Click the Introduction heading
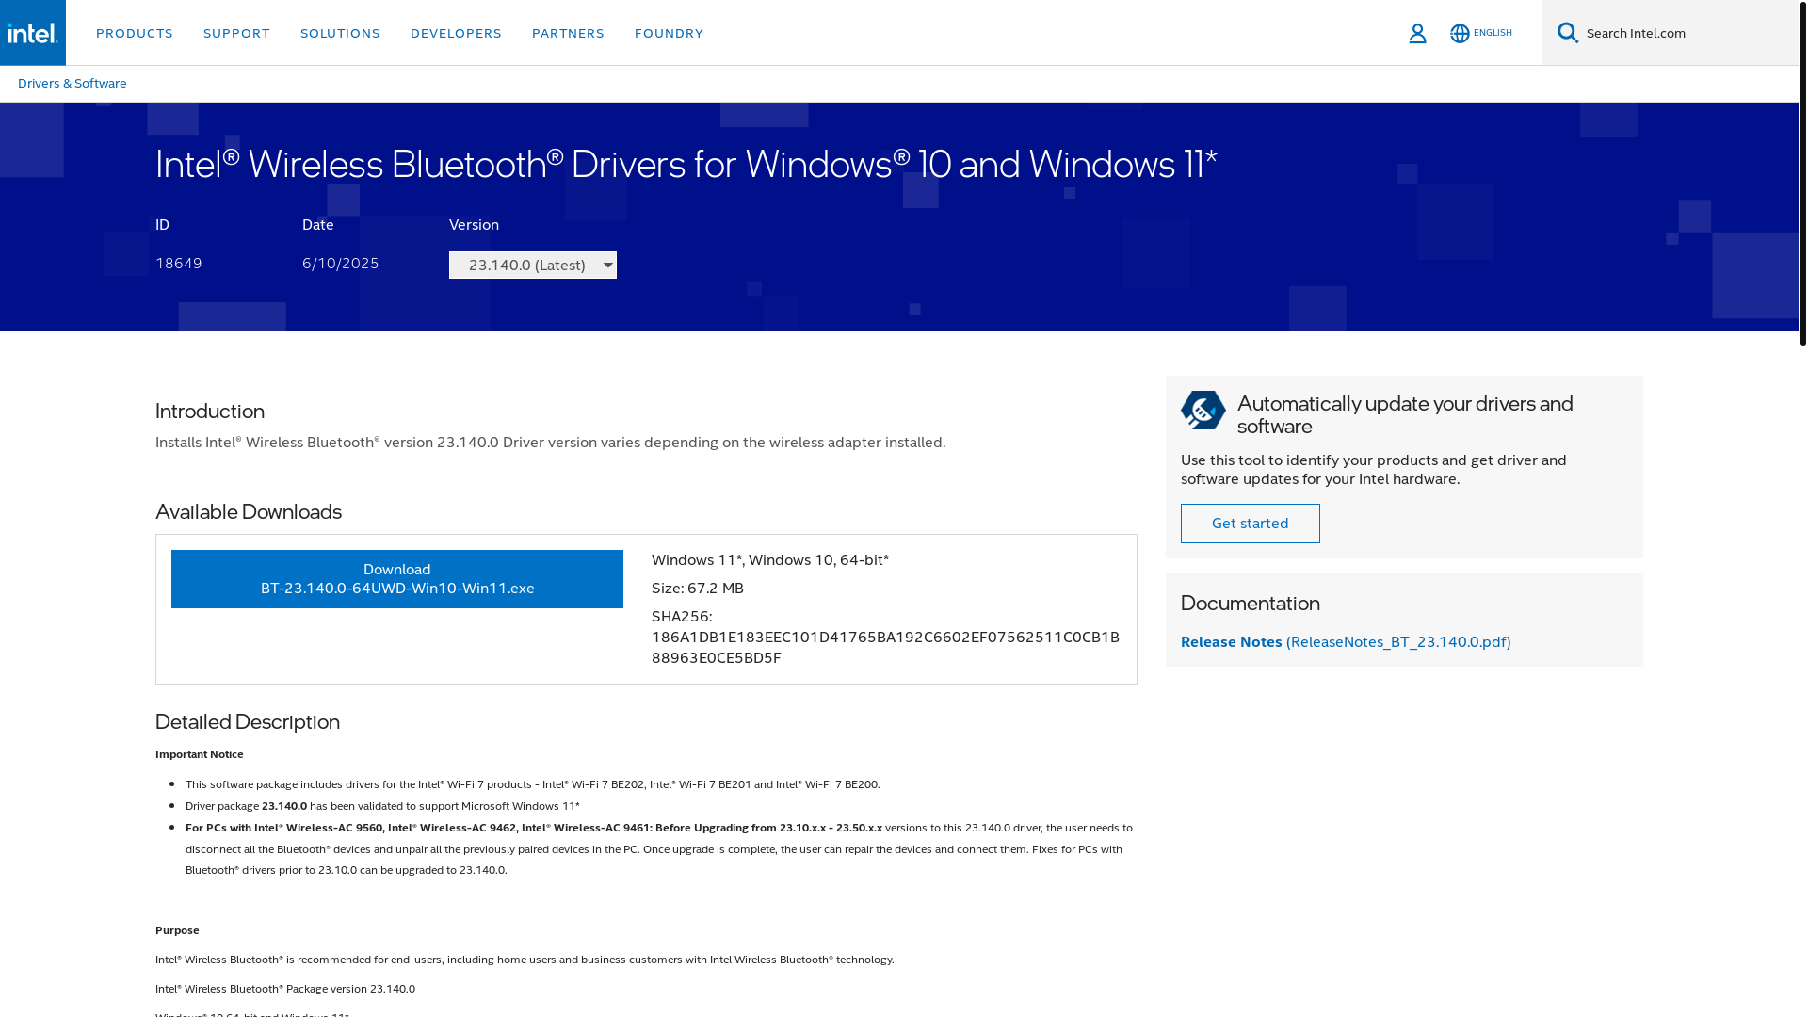The width and height of the screenshot is (1808, 1017). click(x=210, y=411)
